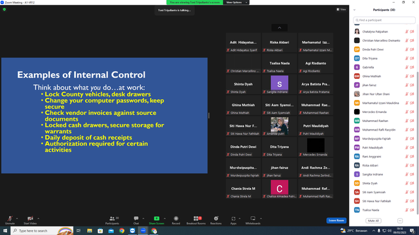
Task: Unmute your microphone in the Zoom toolbar
Action: point(10,220)
